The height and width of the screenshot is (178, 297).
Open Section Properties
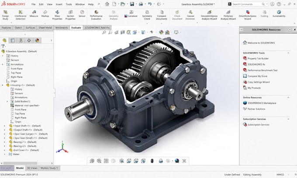70,15
